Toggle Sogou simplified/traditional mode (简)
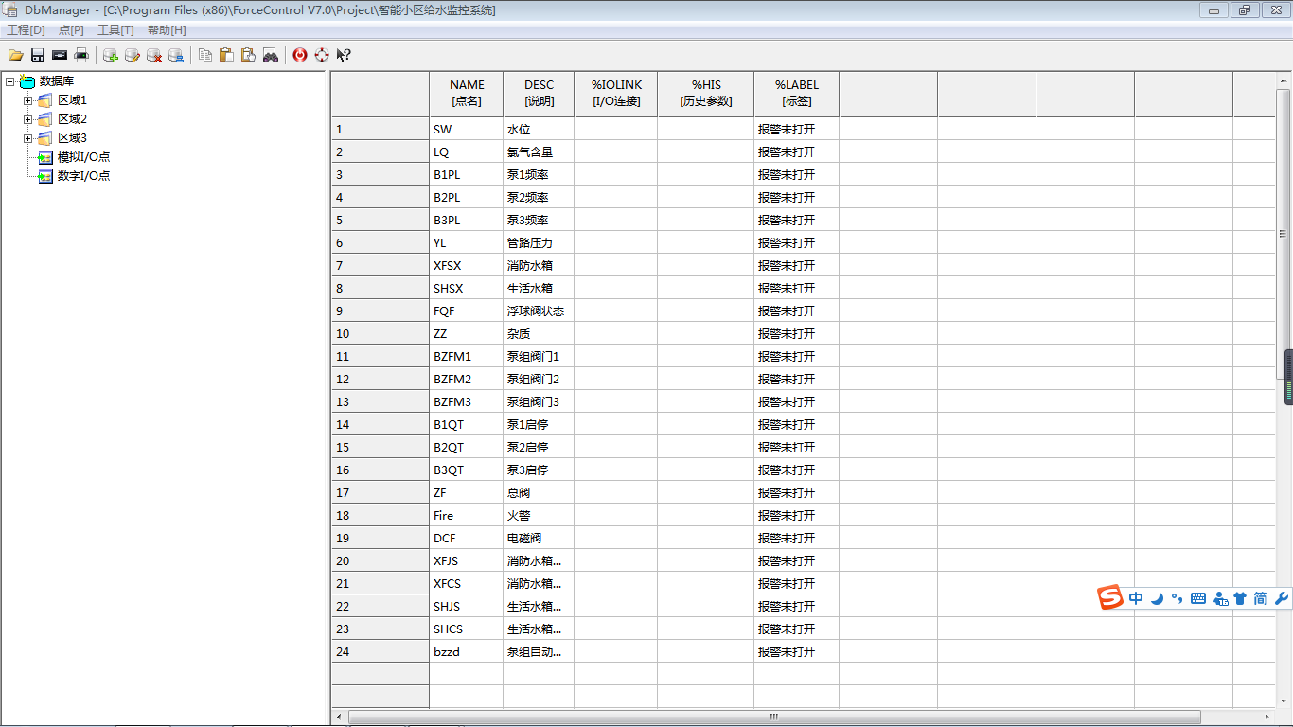The image size is (1293, 727). [1261, 598]
